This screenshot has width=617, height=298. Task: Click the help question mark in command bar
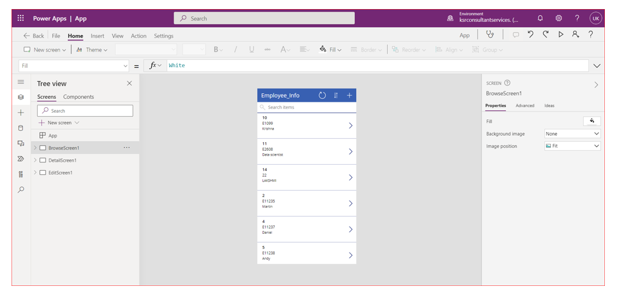[591, 35]
